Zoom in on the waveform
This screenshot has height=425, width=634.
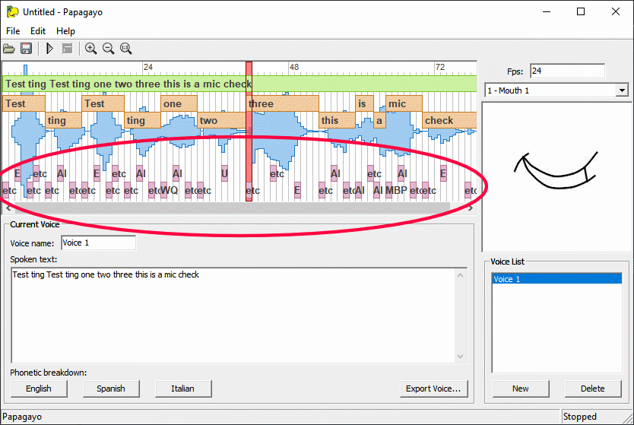90,49
